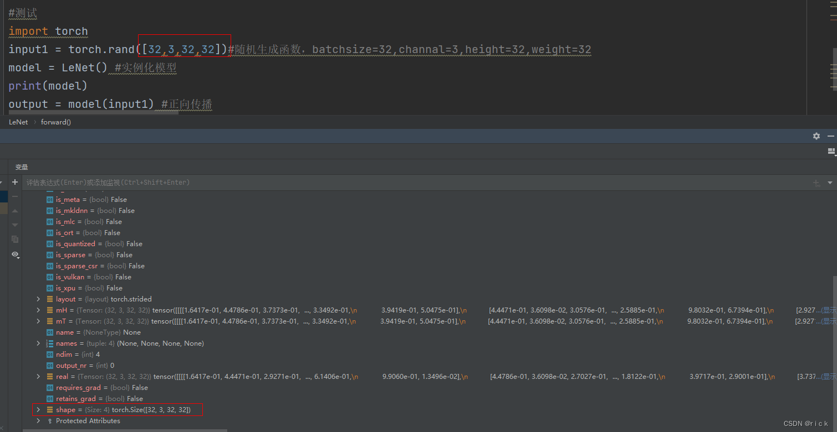Click the LeNet breadcrumb
The height and width of the screenshot is (432, 837).
pyautogui.click(x=18, y=122)
